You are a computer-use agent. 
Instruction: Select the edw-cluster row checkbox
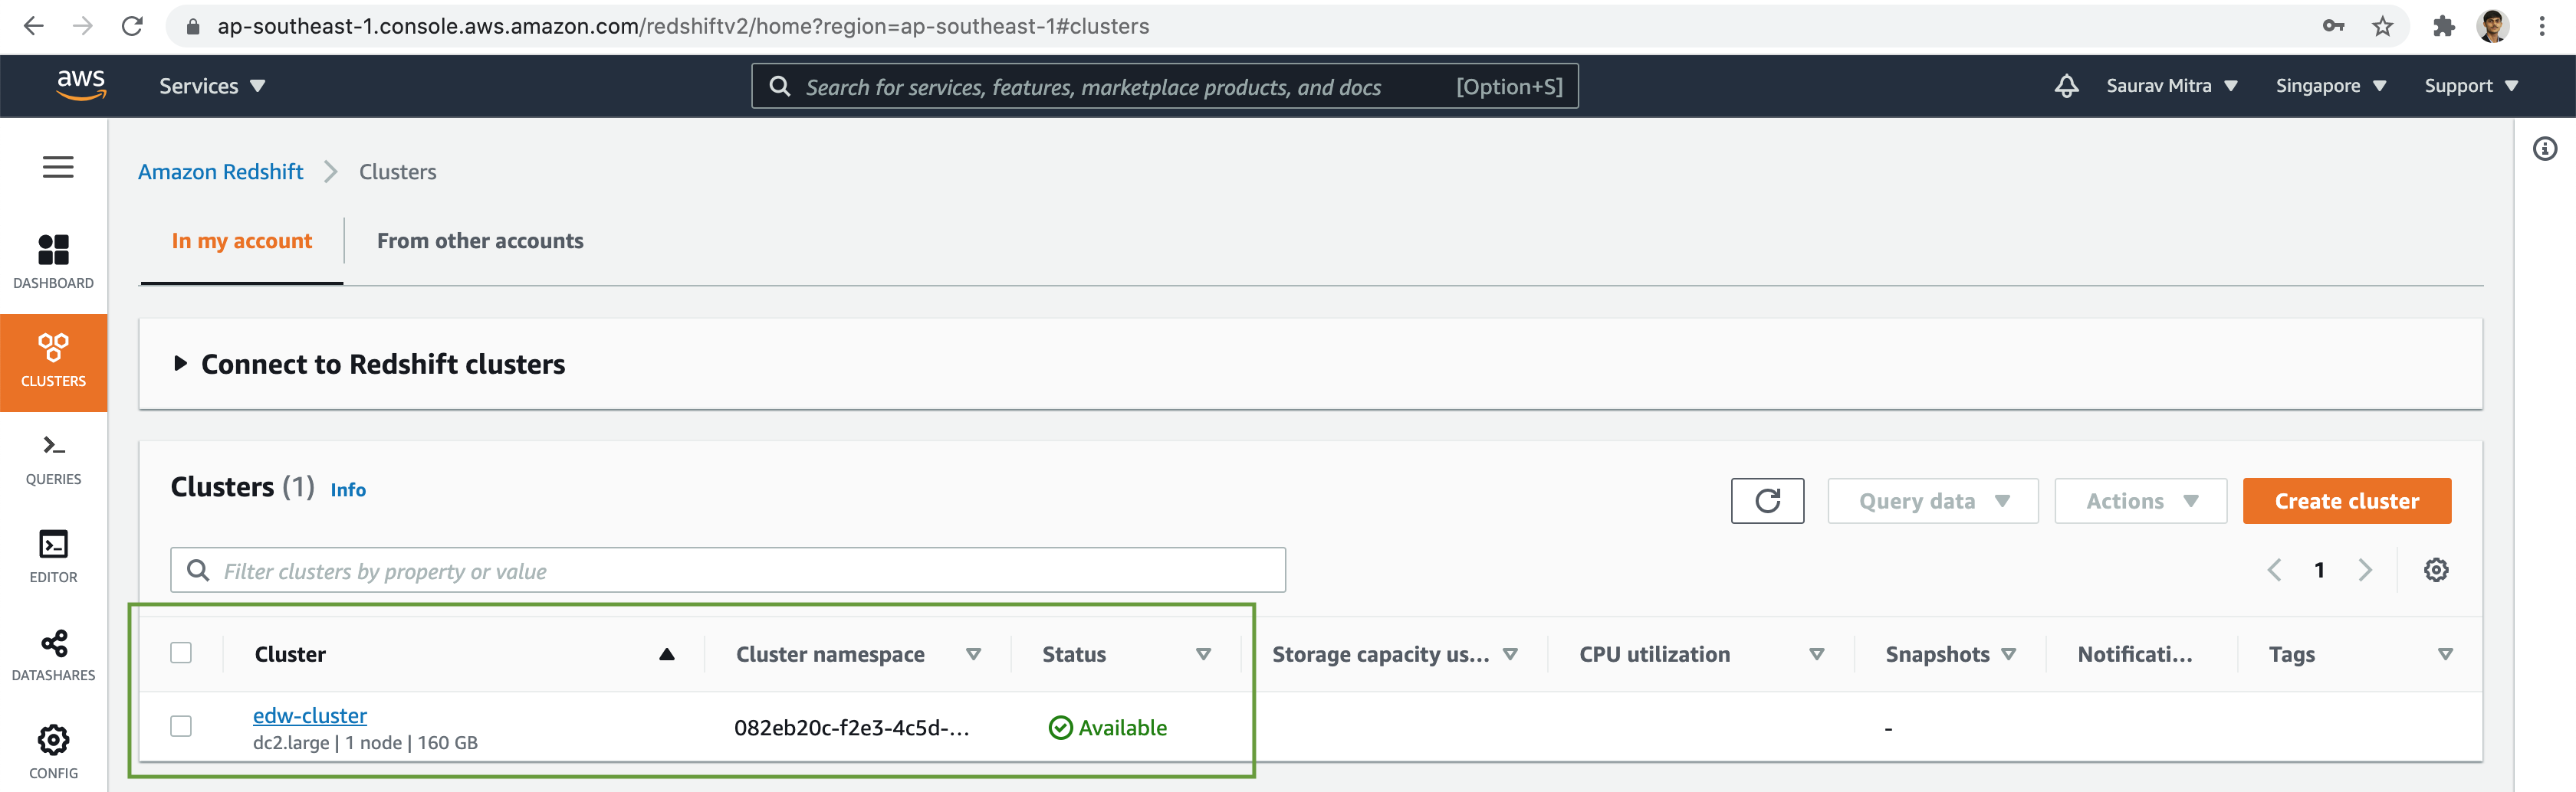tap(181, 726)
